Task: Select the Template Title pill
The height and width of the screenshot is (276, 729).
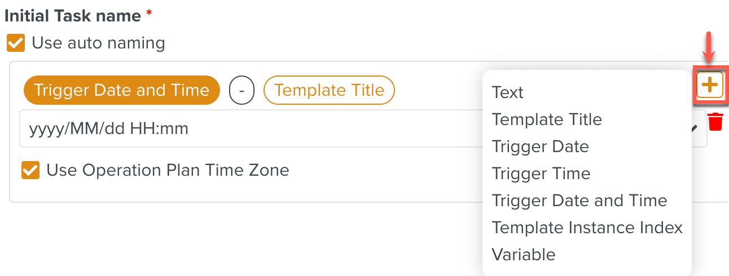Action: (329, 91)
